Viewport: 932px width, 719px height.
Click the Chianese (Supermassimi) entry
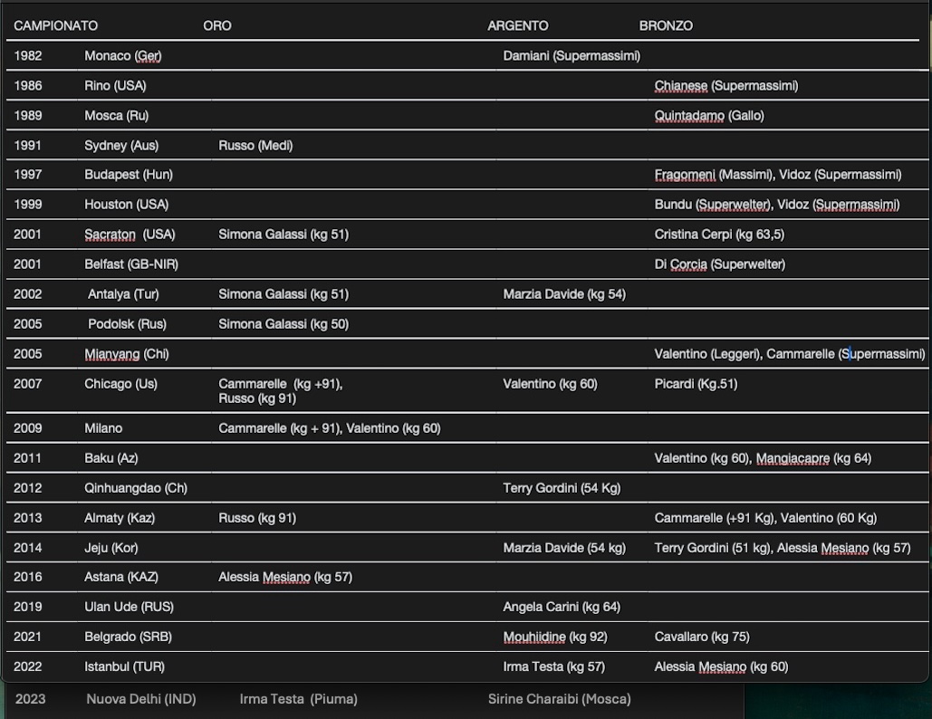(726, 85)
